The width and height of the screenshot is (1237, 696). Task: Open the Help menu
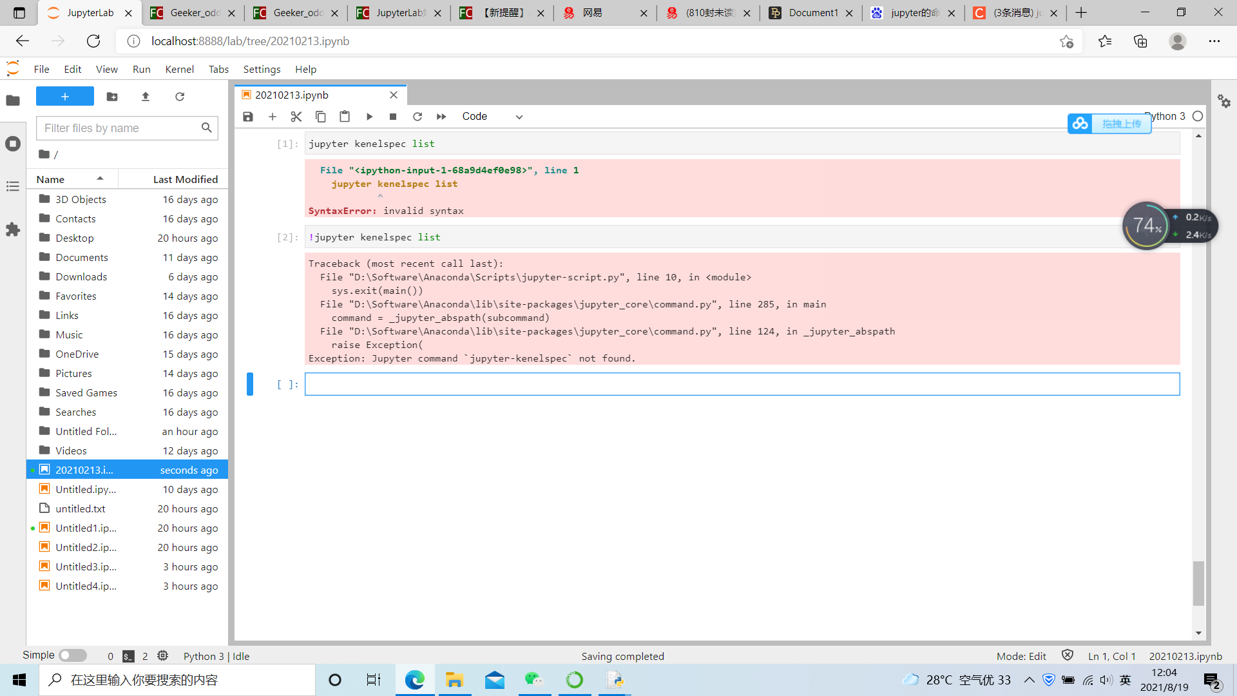tap(305, 69)
